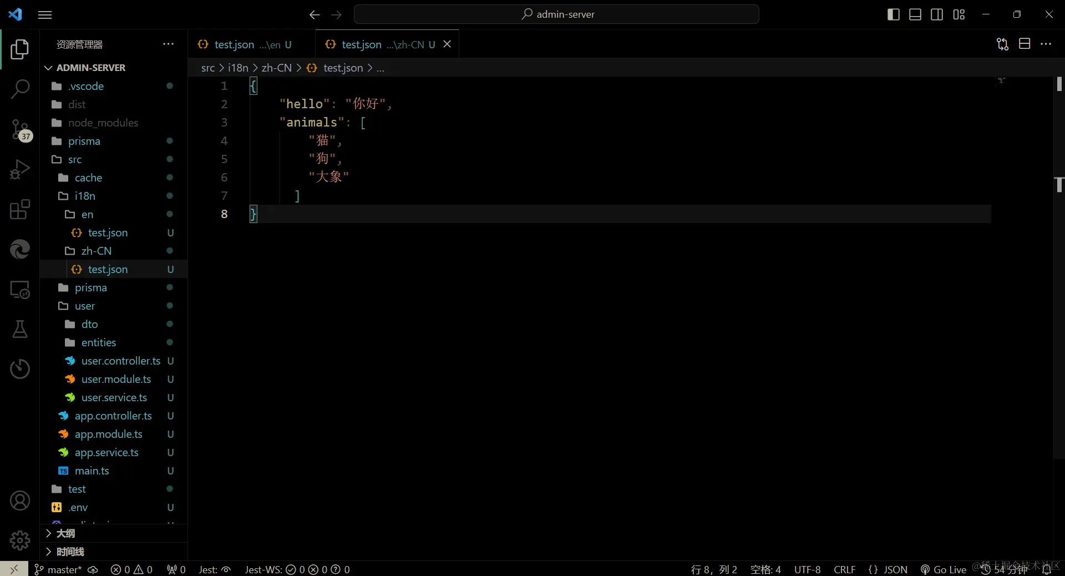The height and width of the screenshot is (576, 1065).
Task: Open app.service.ts file
Action: (114, 452)
